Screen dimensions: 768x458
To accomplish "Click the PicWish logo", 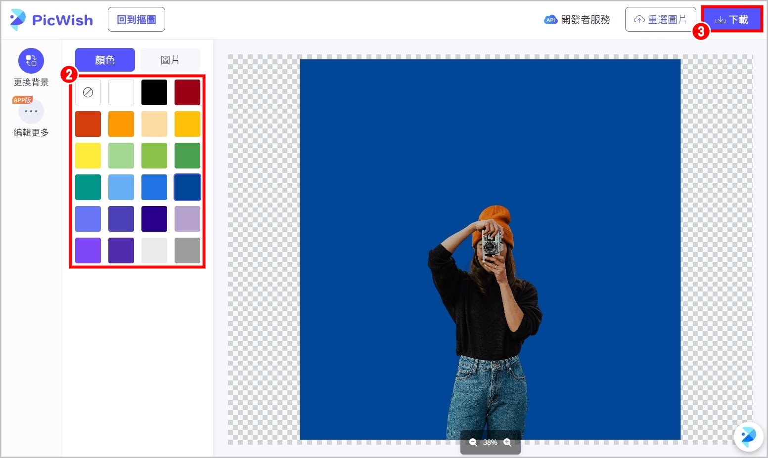I will tap(51, 20).
